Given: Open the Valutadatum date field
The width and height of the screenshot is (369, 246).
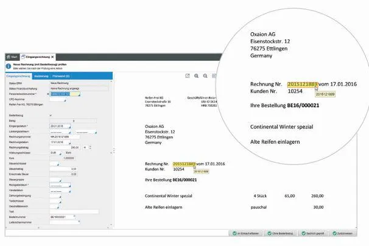Looking at the screenshot, I should [60, 191].
